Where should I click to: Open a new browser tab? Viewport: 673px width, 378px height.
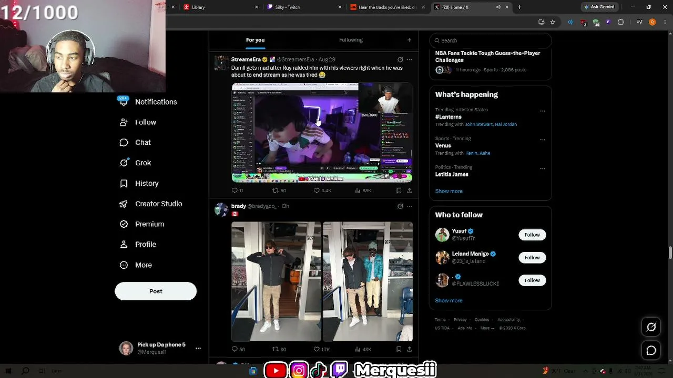click(519, 7)
